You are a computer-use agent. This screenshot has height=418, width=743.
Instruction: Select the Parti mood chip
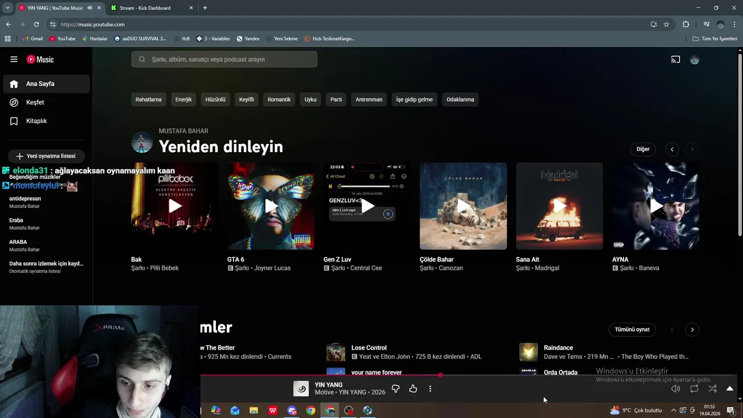tap(336, 99)
